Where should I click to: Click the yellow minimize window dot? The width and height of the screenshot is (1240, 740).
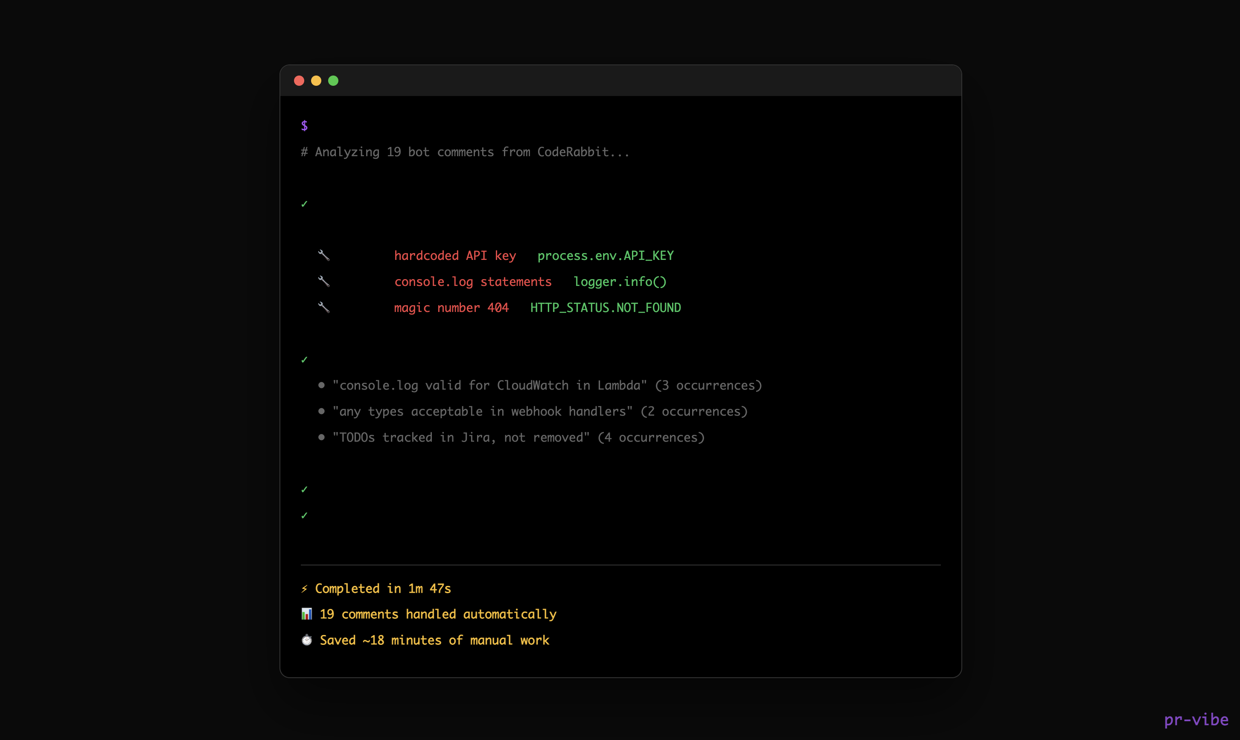tap(316, 81)
